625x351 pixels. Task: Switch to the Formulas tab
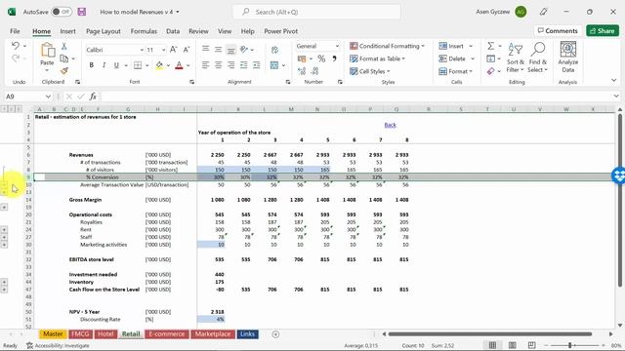tap(144, 31)
